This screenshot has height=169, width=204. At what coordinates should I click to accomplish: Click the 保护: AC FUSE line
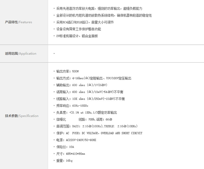click(99, 133)
